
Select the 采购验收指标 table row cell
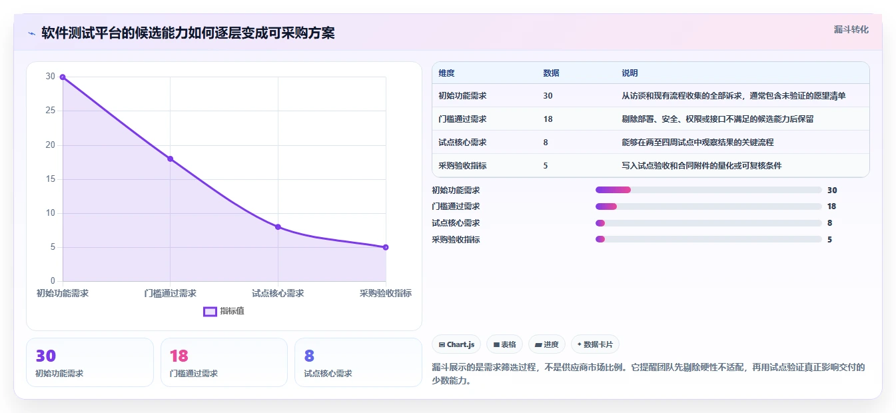(462, 166)
